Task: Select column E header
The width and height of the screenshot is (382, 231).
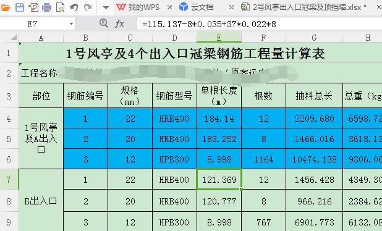Action: click(219, 38)
